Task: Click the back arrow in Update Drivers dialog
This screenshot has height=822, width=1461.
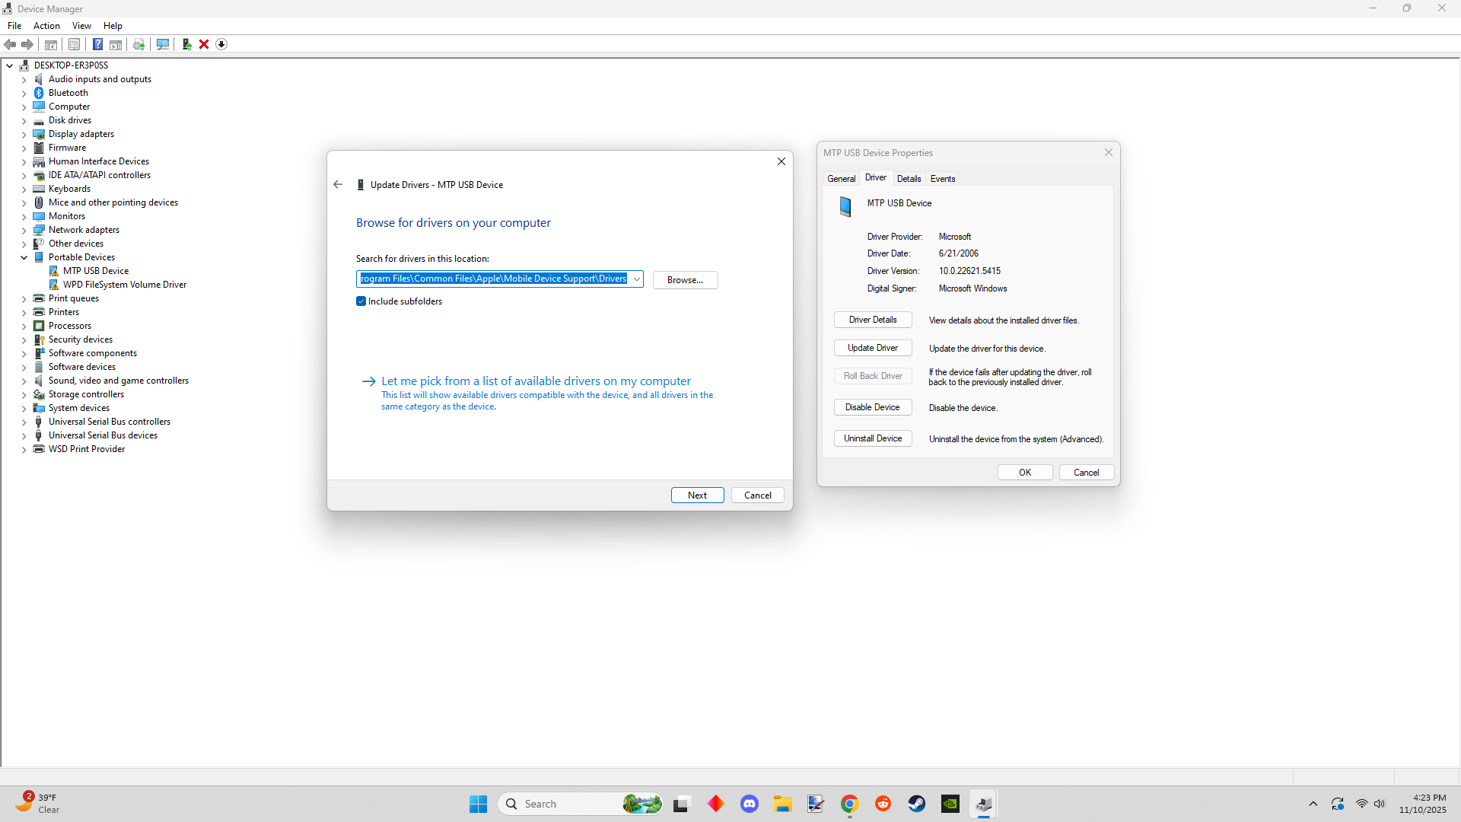Action: point(338,185)
